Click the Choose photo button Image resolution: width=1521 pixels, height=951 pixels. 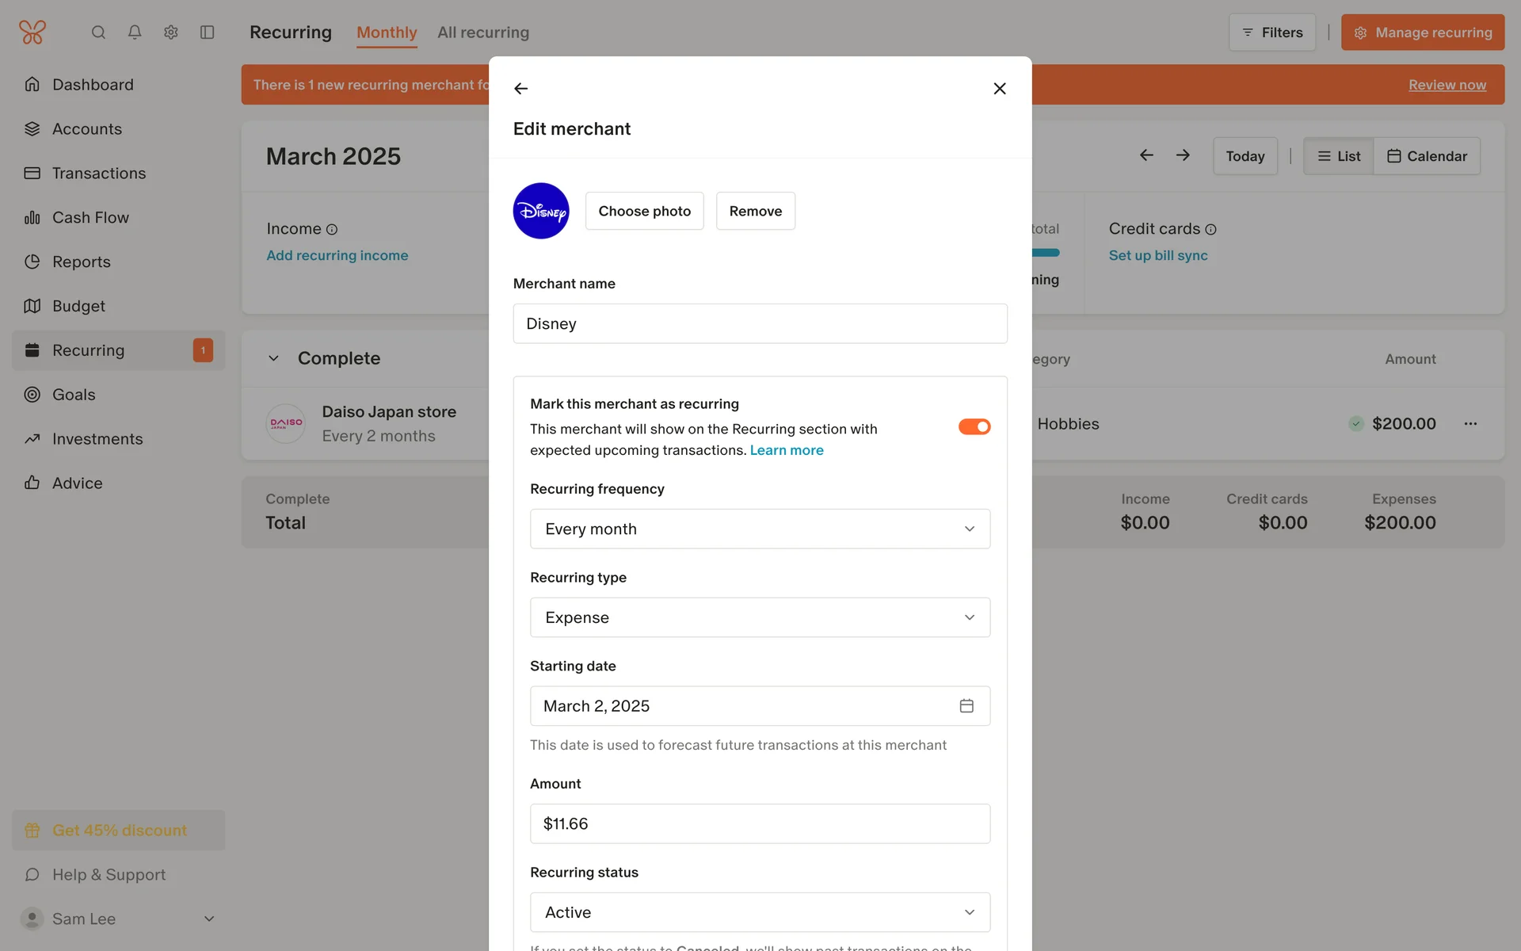coord(644,211)
